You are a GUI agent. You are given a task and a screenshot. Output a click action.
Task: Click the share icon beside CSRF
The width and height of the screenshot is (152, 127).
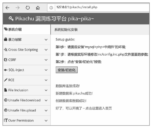click(x=5, y=60)
